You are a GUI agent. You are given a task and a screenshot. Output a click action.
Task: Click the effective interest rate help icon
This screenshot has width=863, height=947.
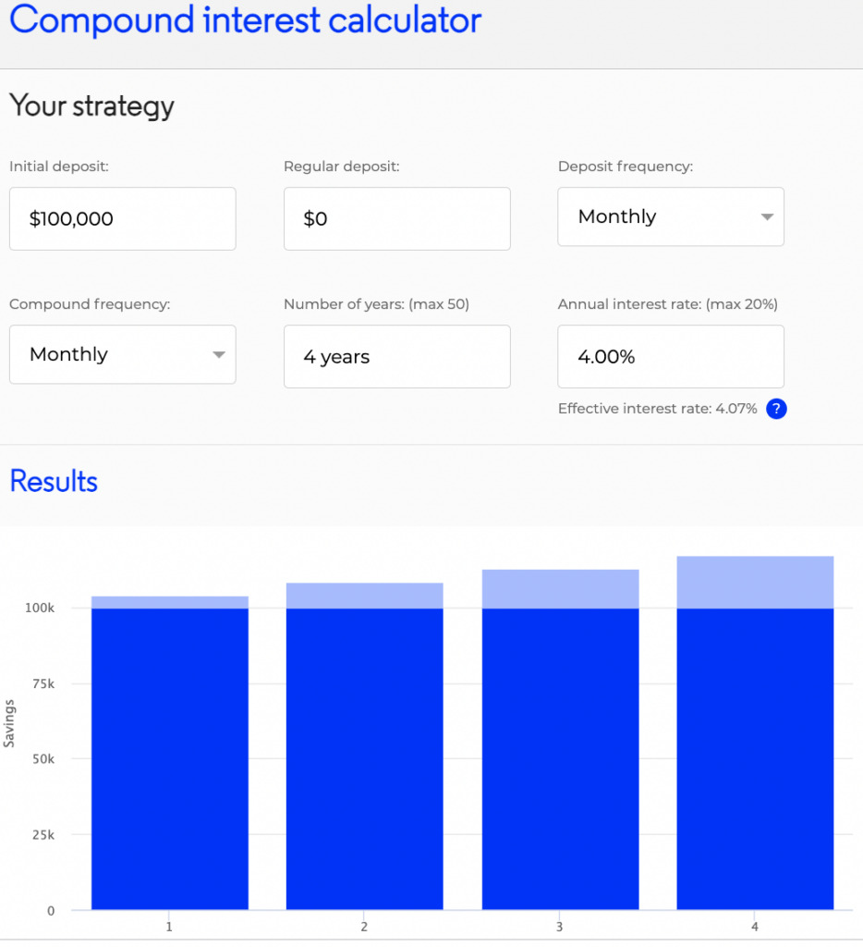pos(776,409)
